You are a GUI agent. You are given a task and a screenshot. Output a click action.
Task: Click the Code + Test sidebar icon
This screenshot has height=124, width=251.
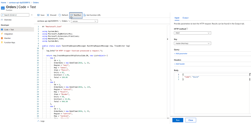pos(2,29)
